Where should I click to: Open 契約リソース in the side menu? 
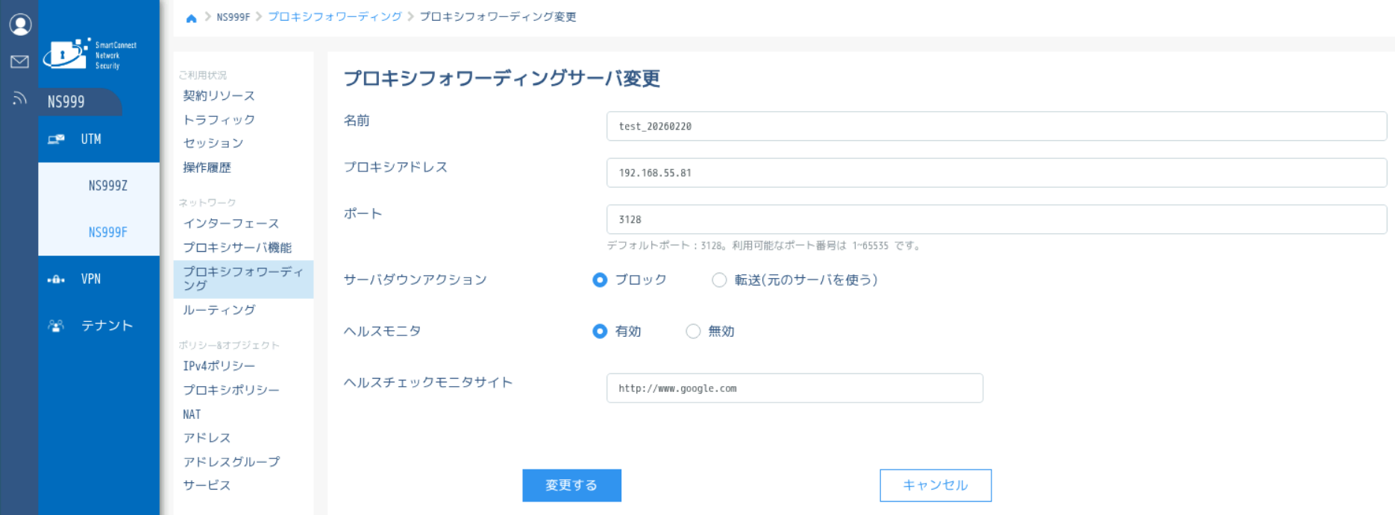point(219,96)
